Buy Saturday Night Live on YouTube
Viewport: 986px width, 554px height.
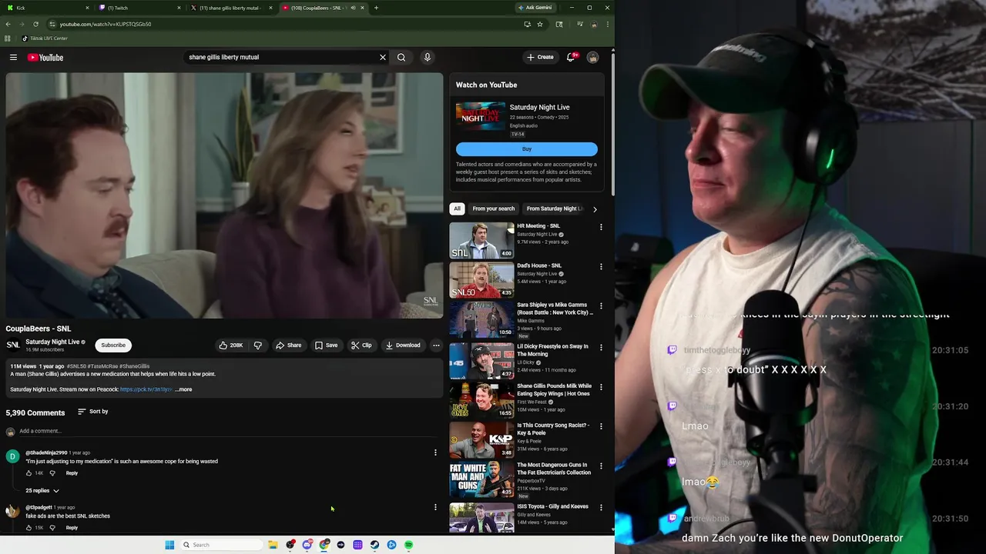(527, 149)
